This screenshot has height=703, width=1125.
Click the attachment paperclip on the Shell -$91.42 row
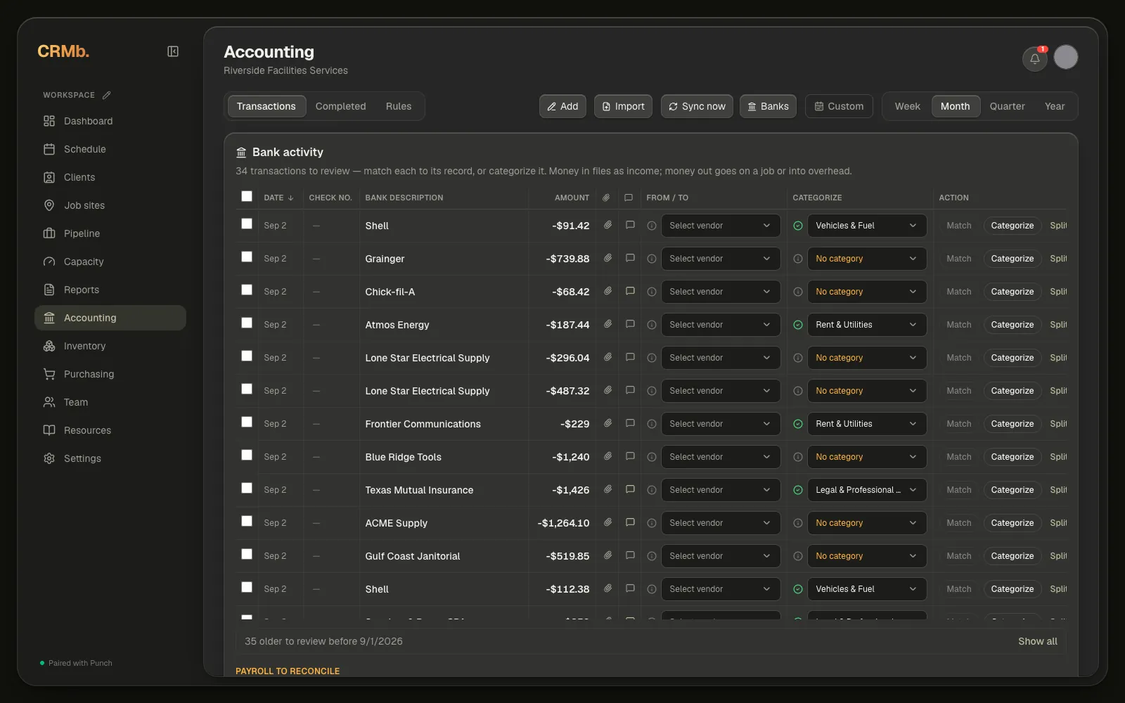[x=607, y=225]
